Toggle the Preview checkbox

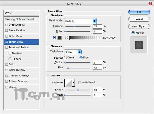tap(133, 32)
